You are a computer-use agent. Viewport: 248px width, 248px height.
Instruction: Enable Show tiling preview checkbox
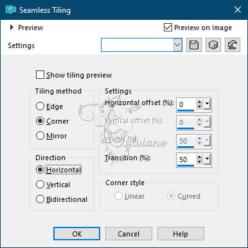[x=40, y=75]
